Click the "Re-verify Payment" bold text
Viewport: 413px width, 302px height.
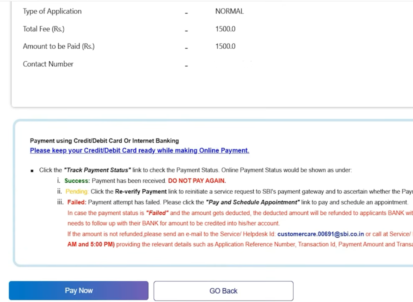(x=141, y=192)
